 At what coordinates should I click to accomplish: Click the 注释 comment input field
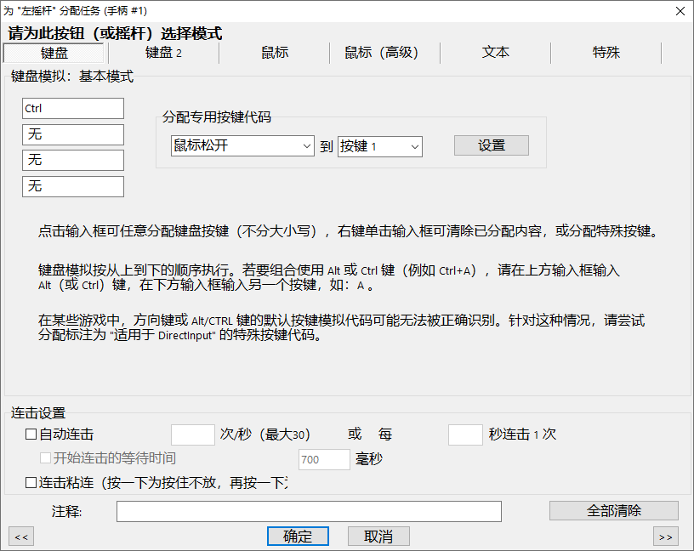click(309, 511)
